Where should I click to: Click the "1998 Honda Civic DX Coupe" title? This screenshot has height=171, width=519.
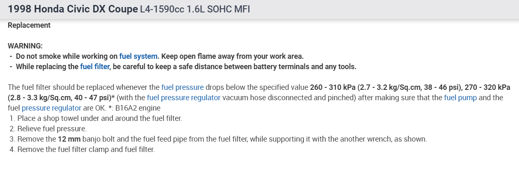click(73, 9)
